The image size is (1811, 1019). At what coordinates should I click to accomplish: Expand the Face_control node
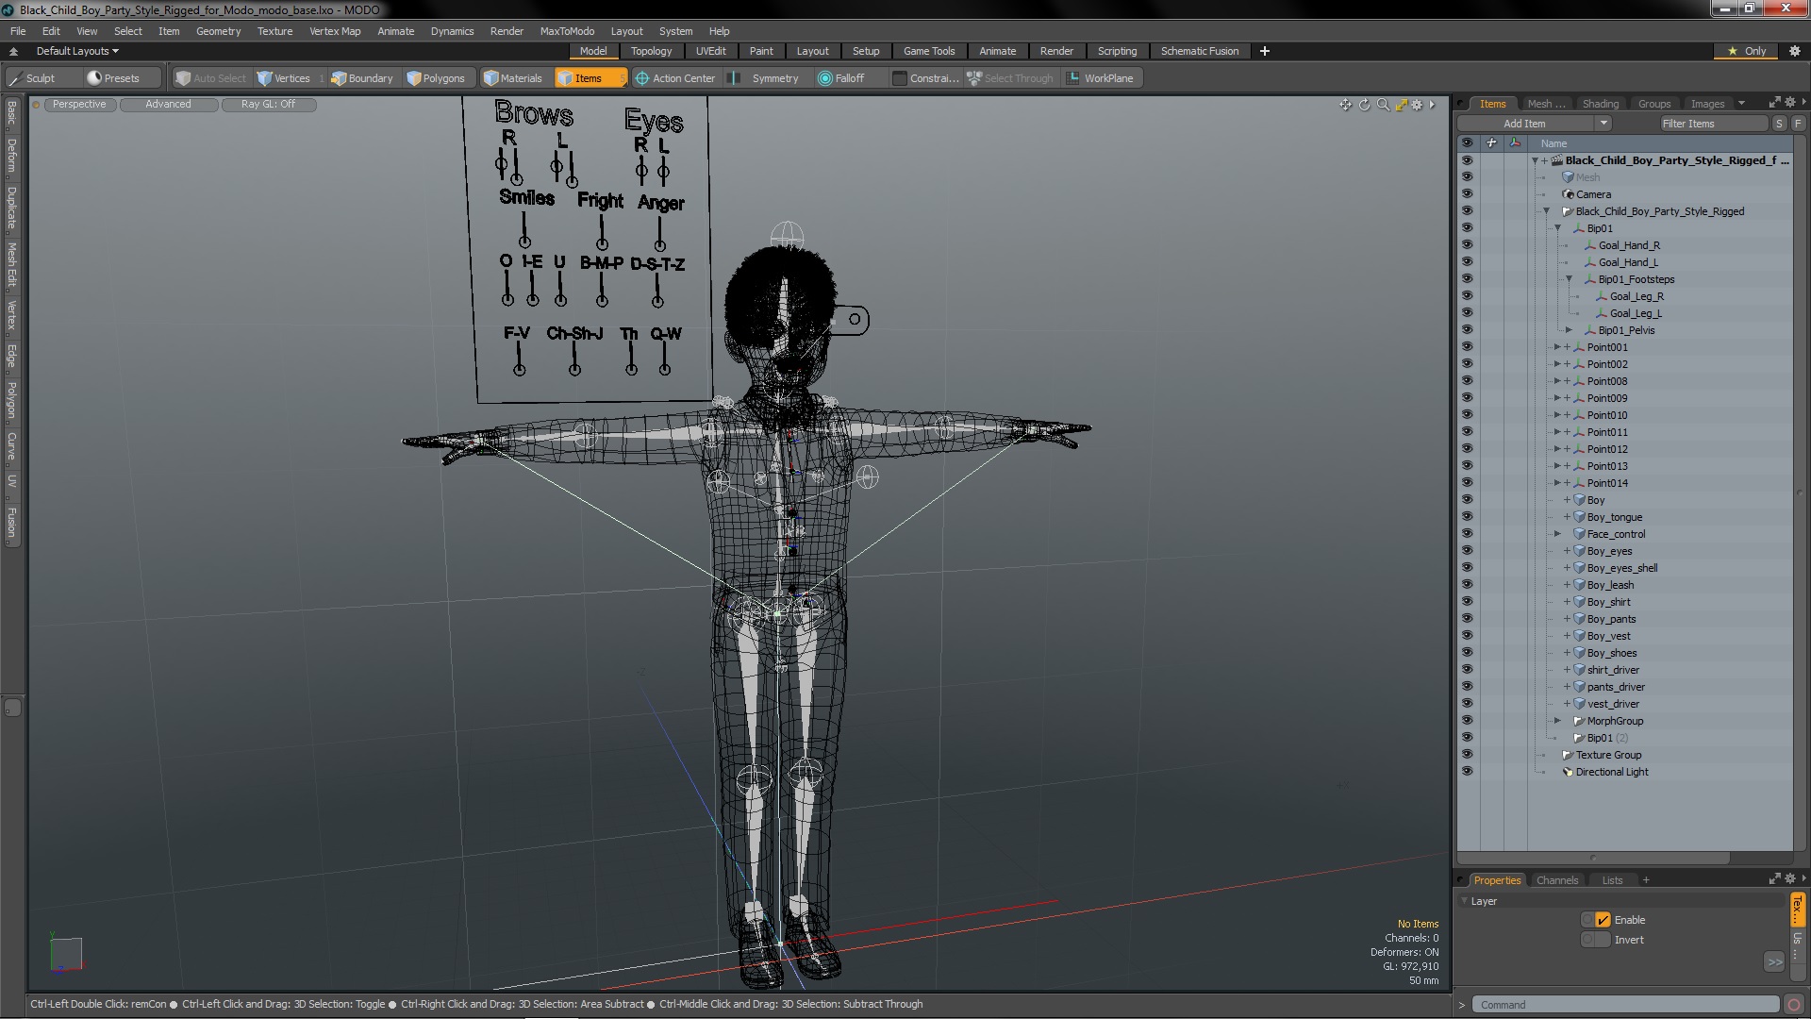click(1558, 534)
